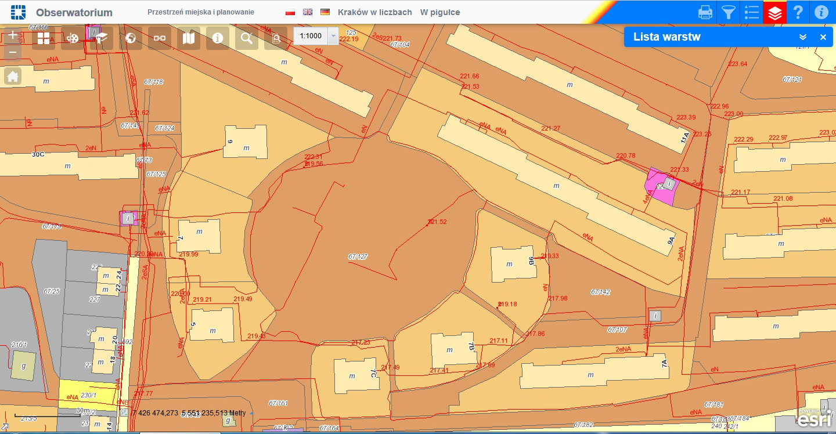This screenshot has width=836, height=434.
Task: Switch language to German flag
Action: click(325, 12)
